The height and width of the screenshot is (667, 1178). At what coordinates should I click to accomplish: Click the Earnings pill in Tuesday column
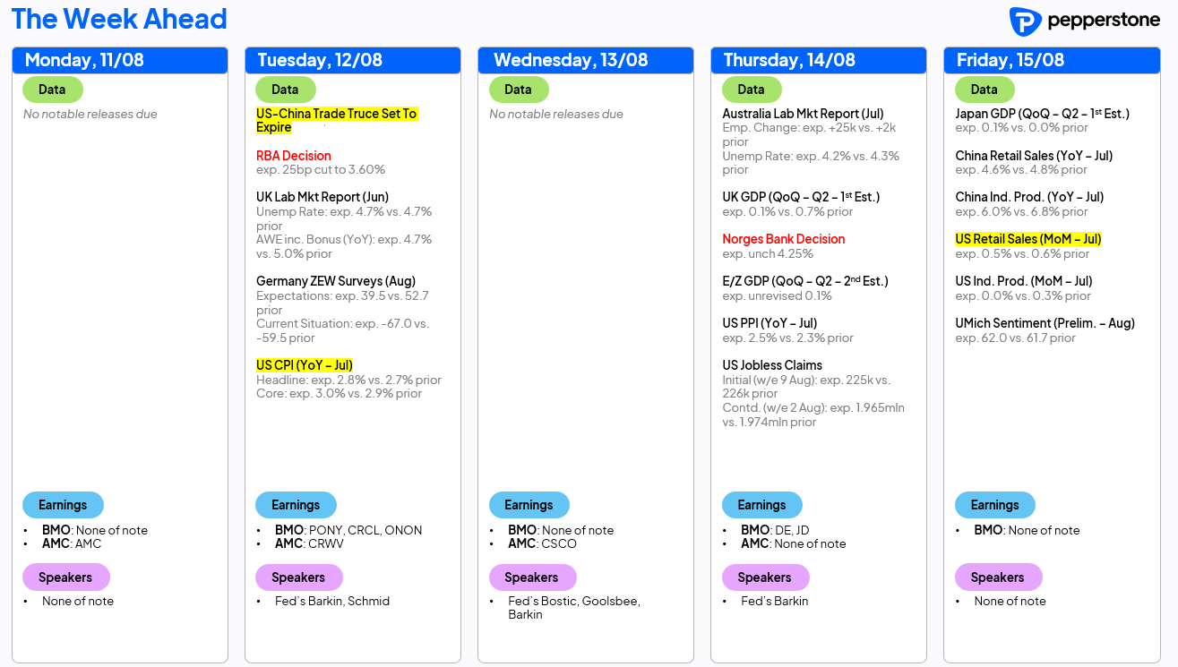[296, 505]
